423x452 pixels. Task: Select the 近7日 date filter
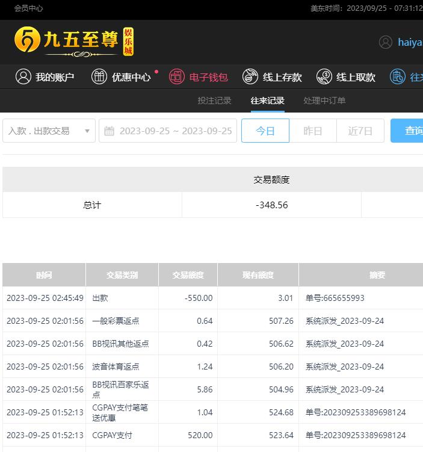click(x=360, y=131)
